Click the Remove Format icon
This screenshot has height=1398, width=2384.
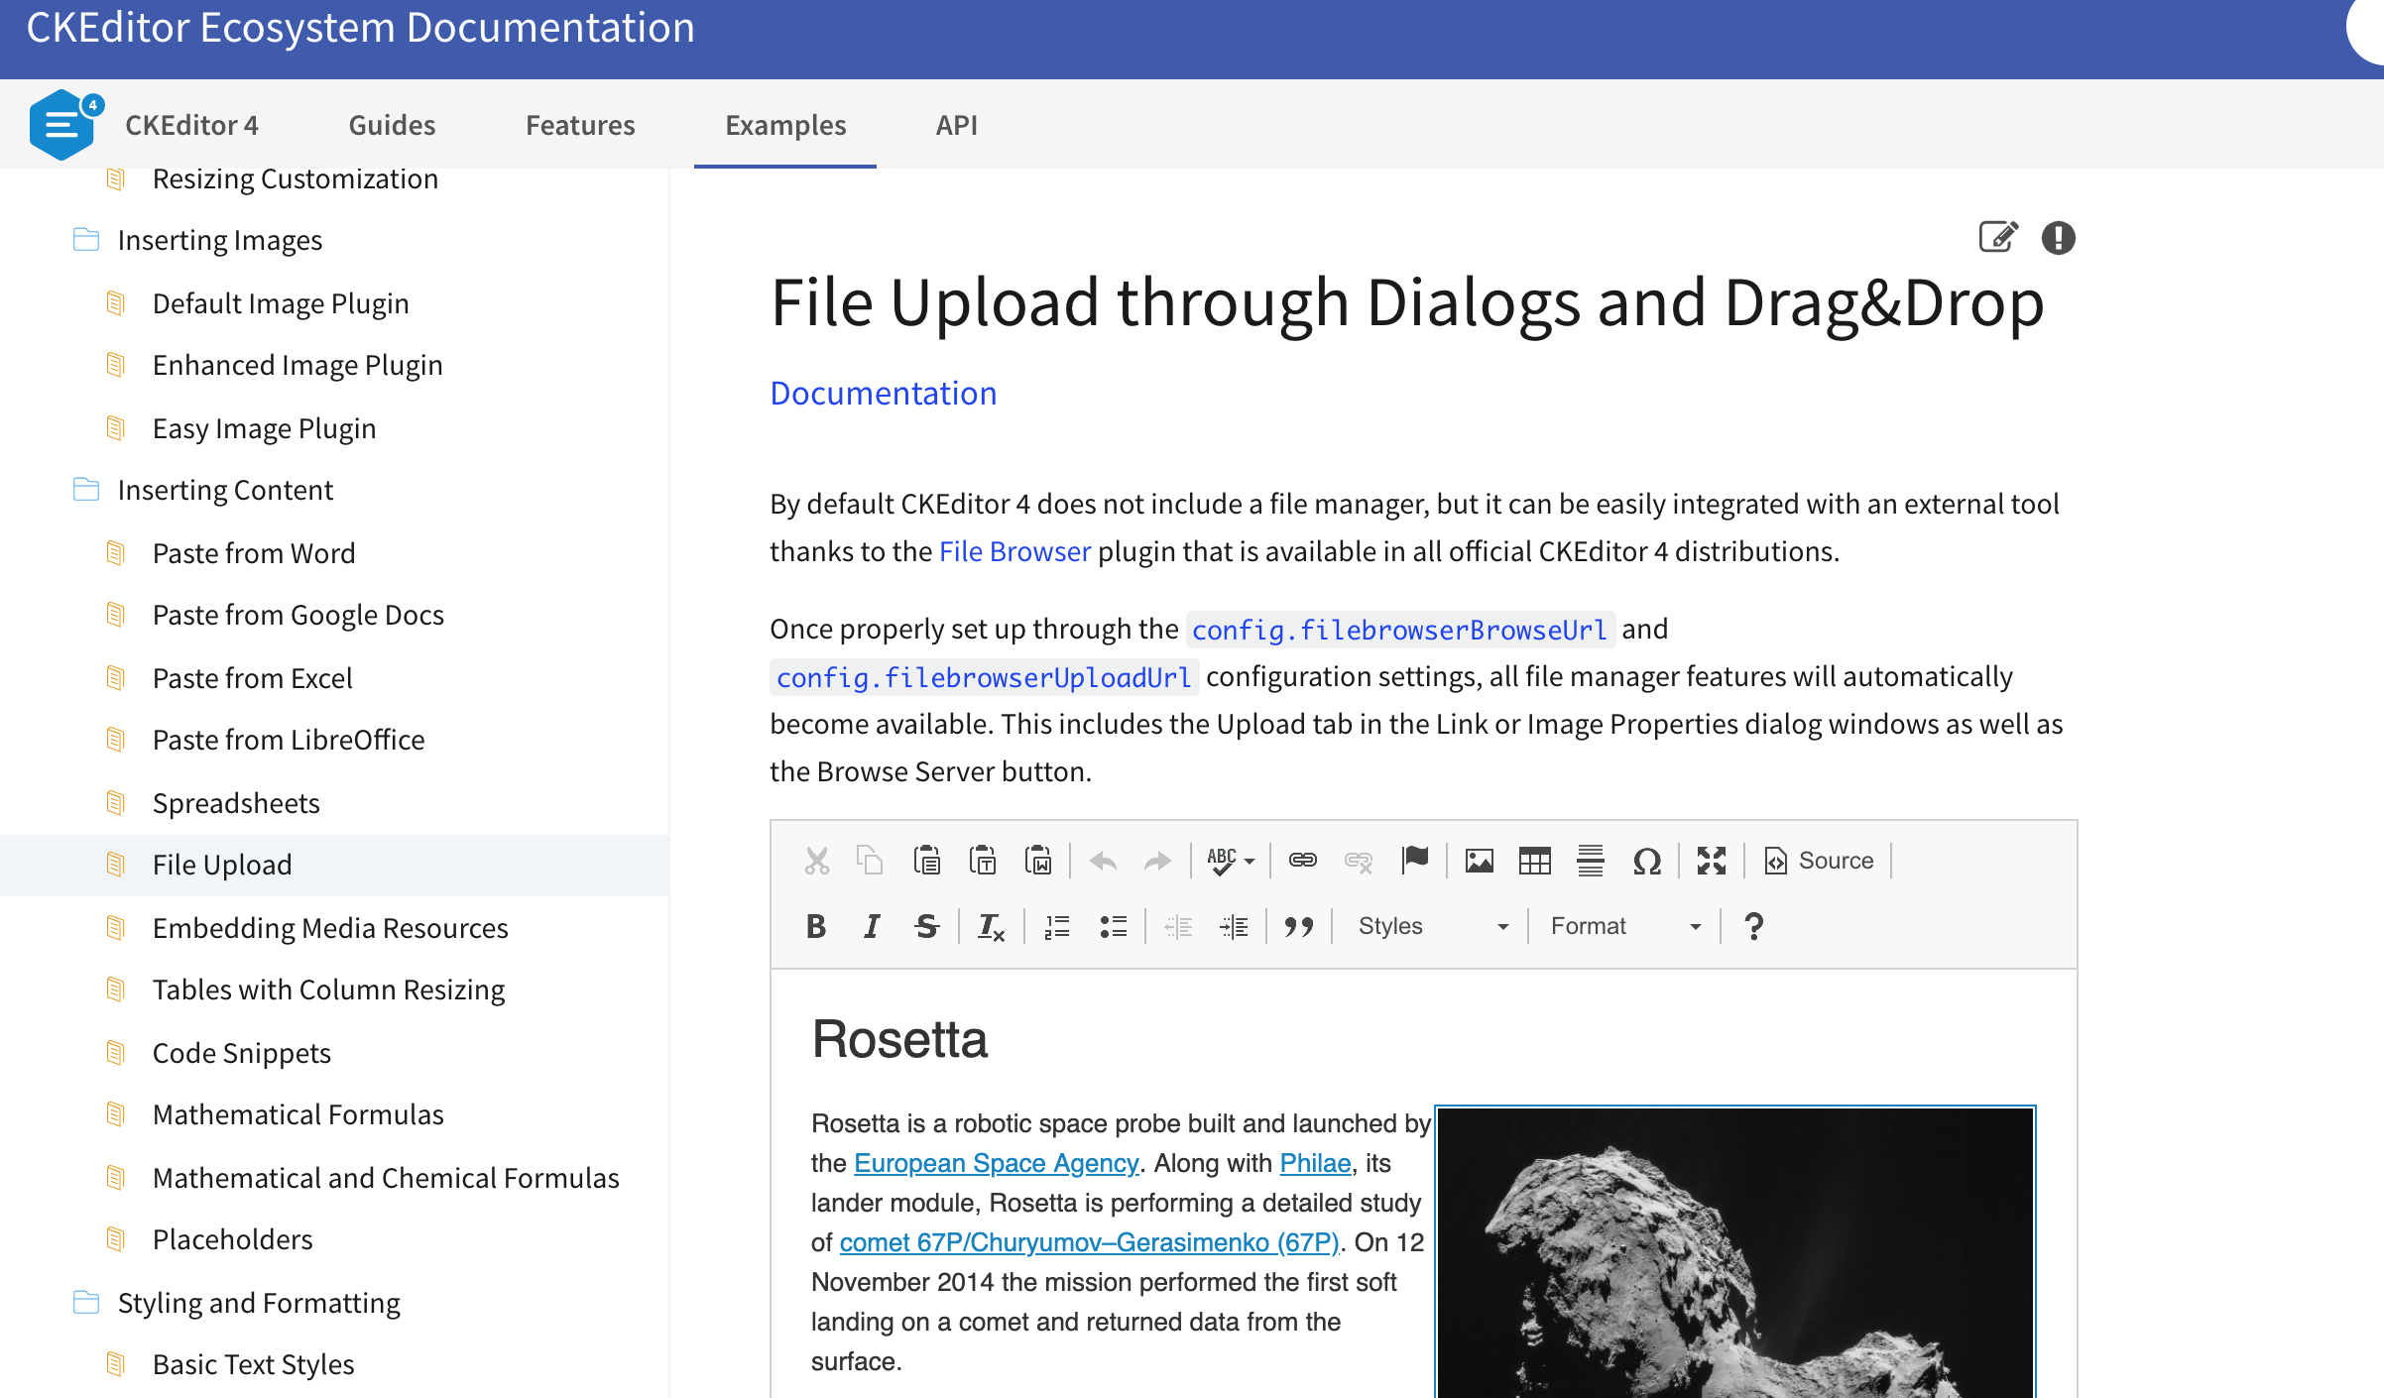[991, 926]
